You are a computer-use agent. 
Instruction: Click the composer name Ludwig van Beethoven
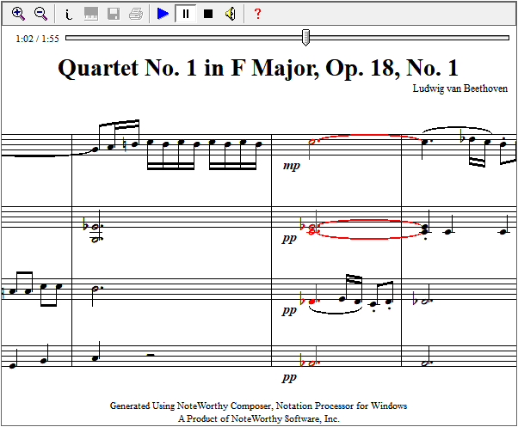[459, 88]
